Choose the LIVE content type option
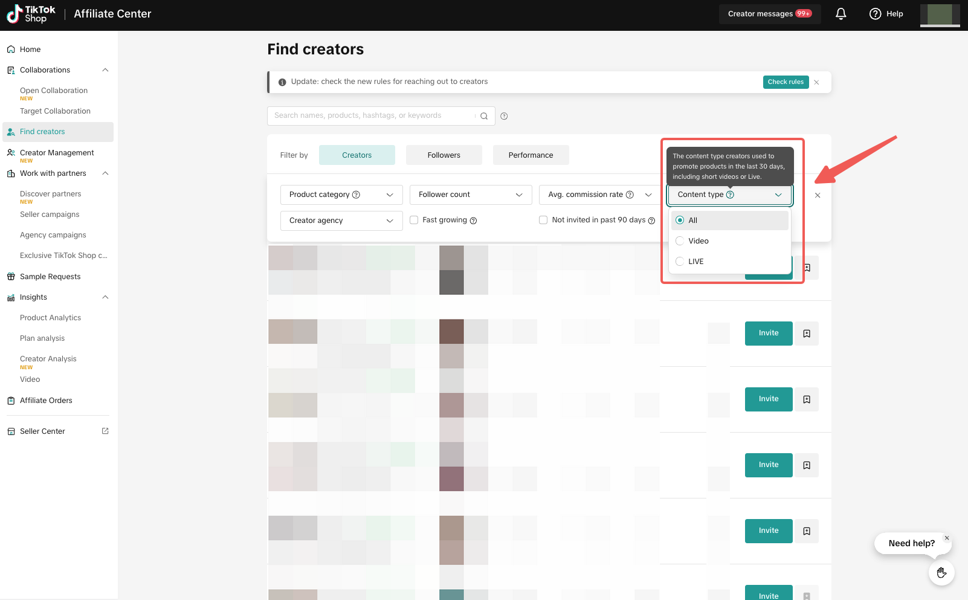Screen dimensions: 968x600 click(x=680, y=262)
